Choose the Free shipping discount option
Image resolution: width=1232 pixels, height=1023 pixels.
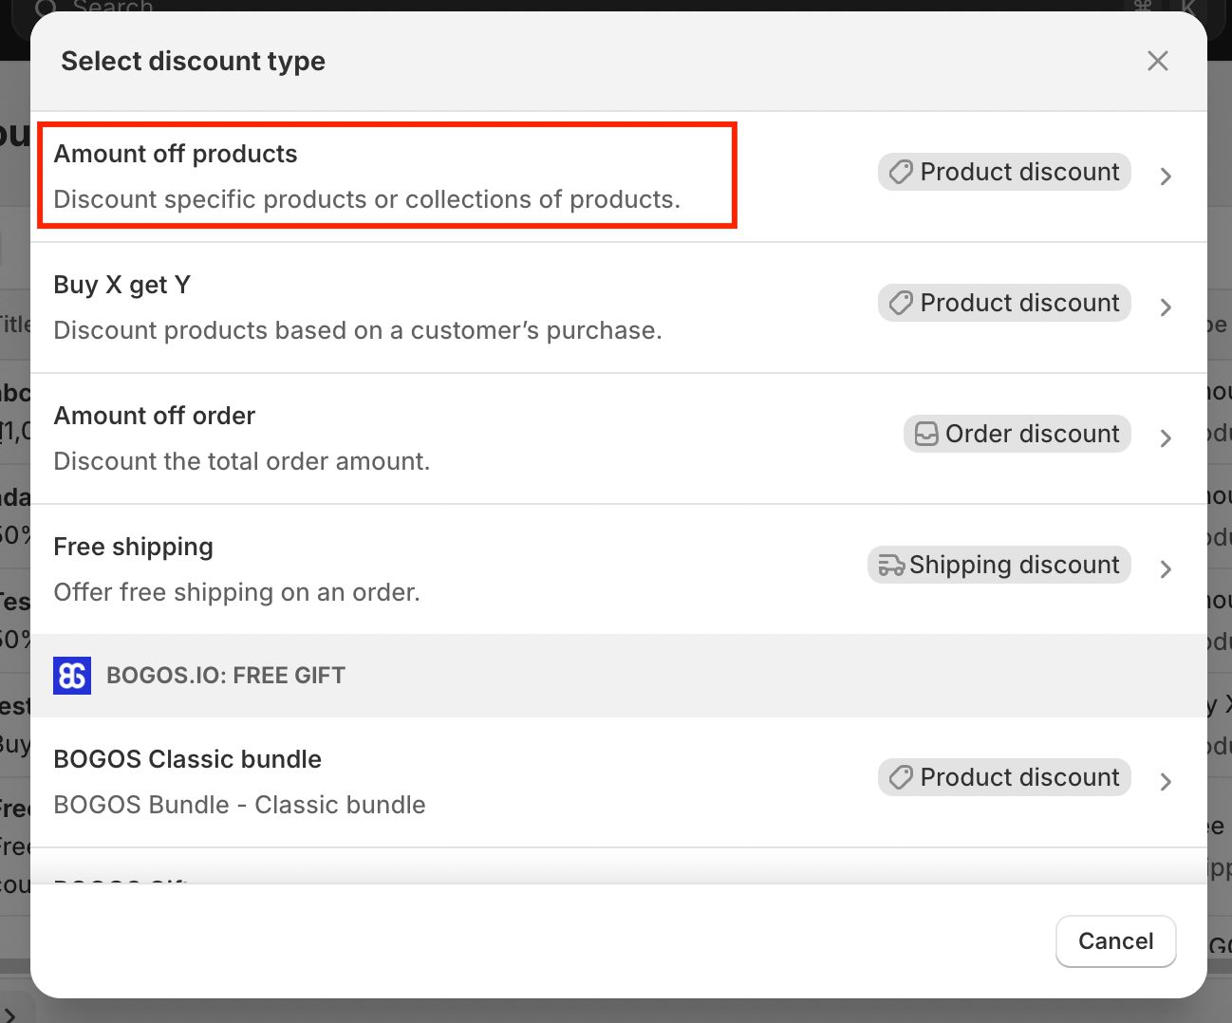[380, 567]
